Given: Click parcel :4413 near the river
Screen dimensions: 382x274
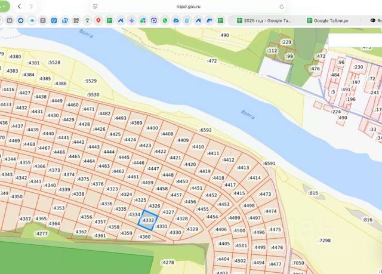Looking at the screenshot, I should [243, 168].
